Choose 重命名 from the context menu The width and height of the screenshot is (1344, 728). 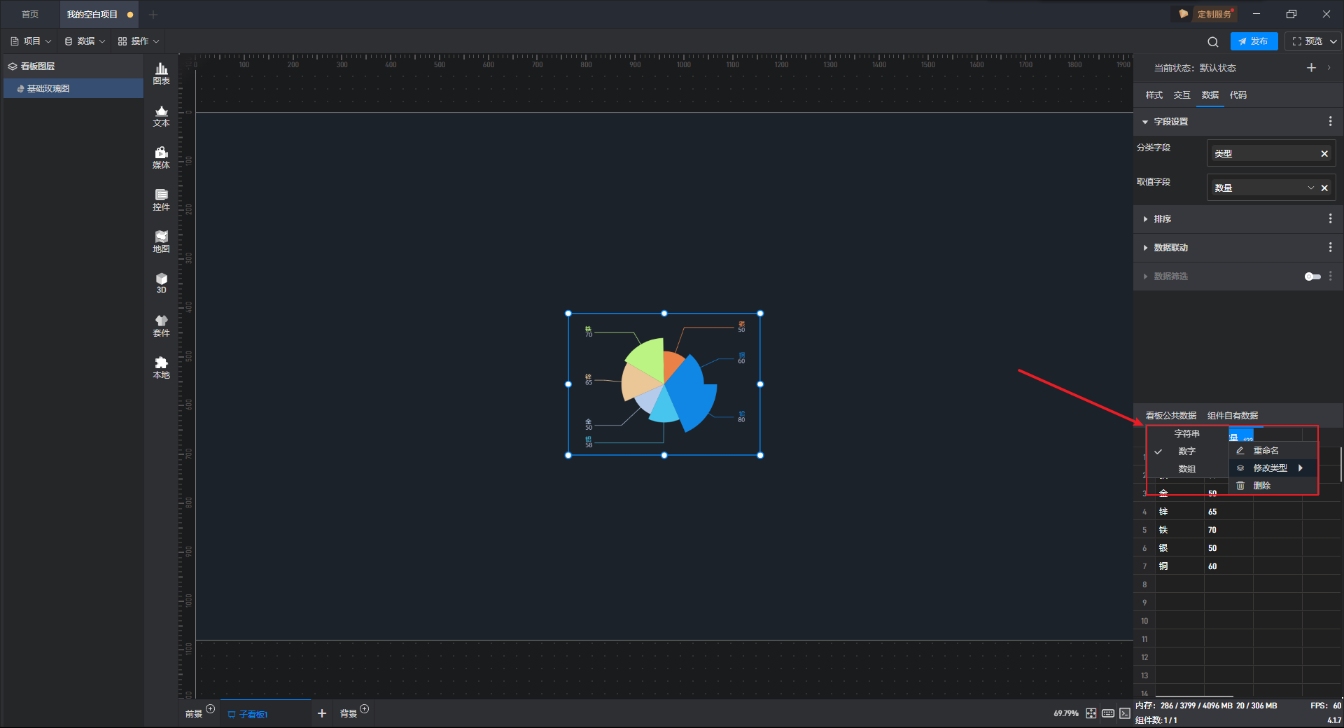click(1266, 451)
